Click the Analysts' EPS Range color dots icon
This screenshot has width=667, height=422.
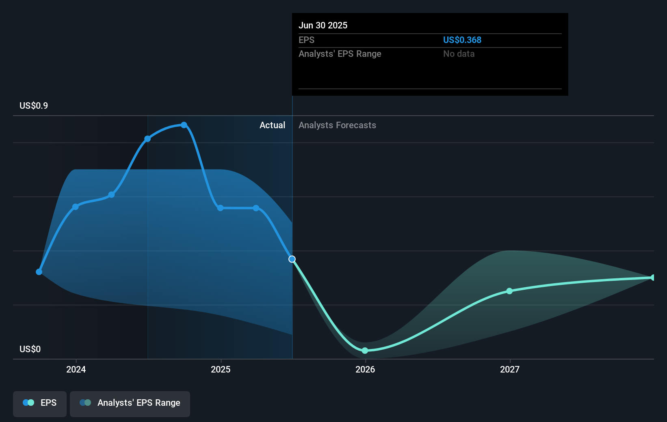pos(85,403)
